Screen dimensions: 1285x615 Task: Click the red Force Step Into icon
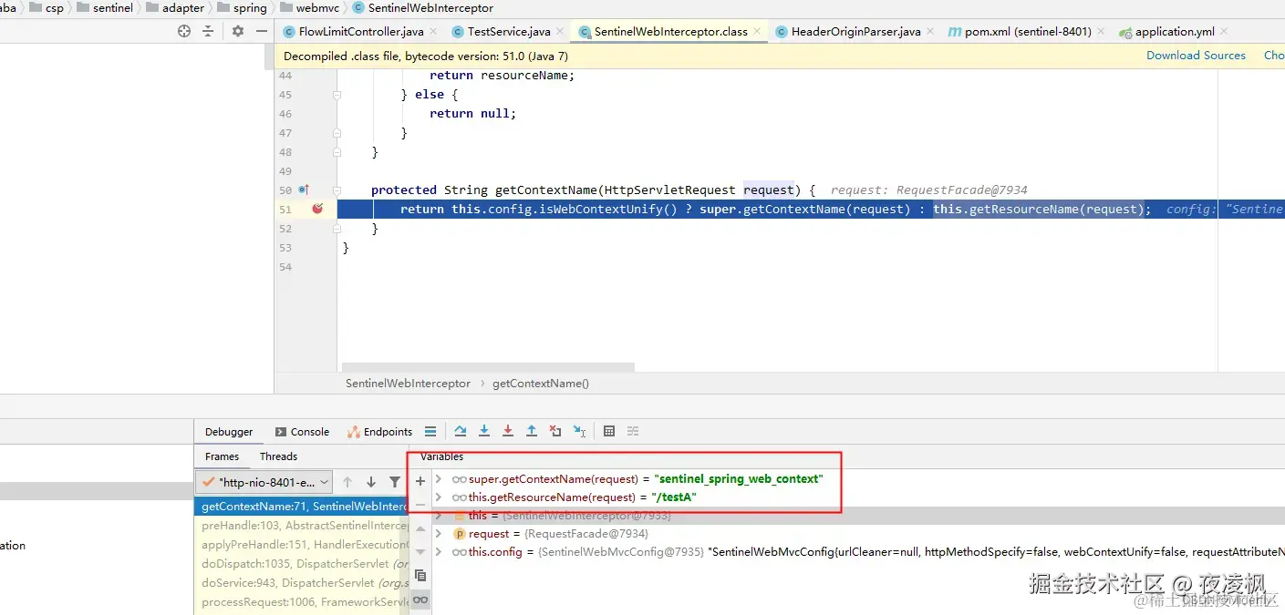coord(508,431)
